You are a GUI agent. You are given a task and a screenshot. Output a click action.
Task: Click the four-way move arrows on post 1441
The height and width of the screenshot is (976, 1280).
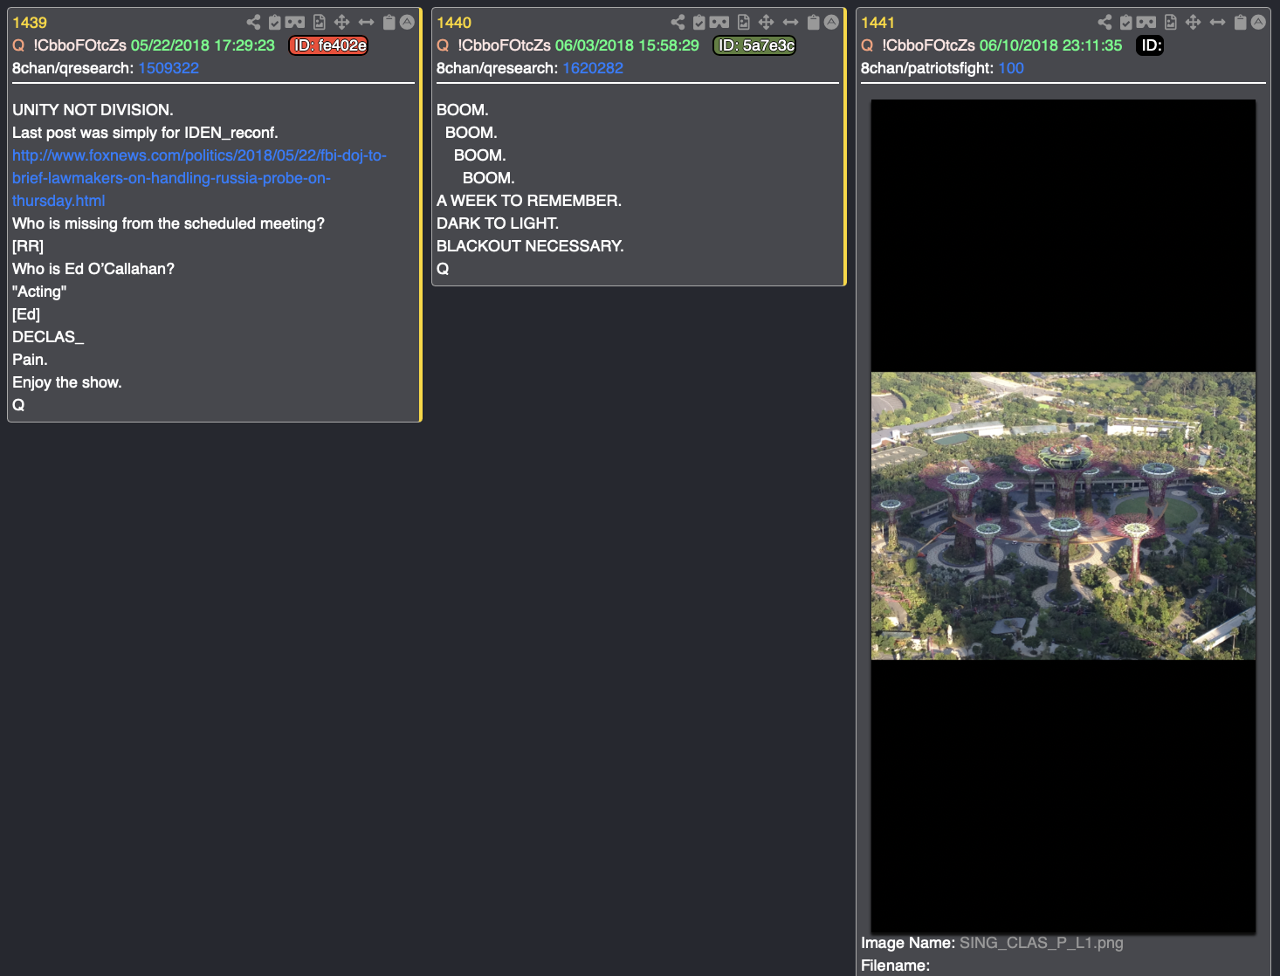(x=1193, y=23)
